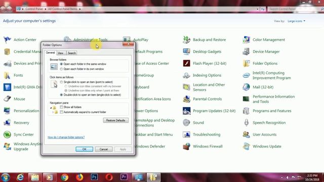Open Action Center flag icon
This screenshot has height=182, width=324.
pyautogui.click(x=7, y=39)
